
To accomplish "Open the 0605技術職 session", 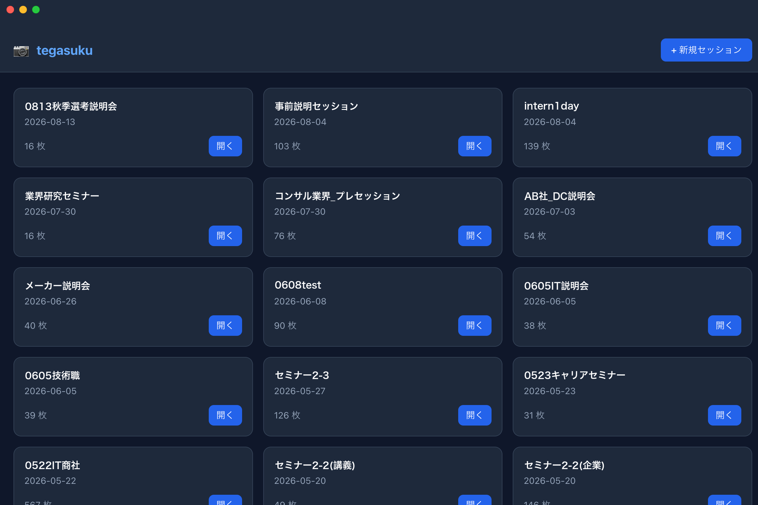I will pyautogui.click(x=225, y=415).
